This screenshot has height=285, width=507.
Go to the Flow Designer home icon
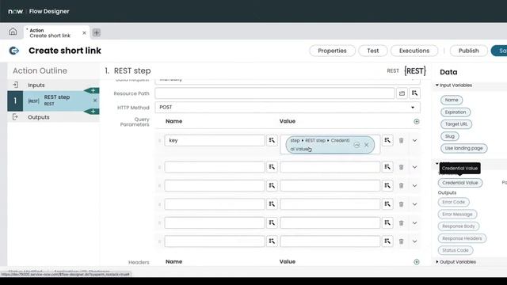13,32
